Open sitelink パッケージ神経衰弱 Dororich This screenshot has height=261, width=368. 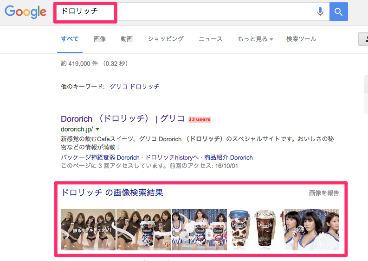(x=100, y=157)
